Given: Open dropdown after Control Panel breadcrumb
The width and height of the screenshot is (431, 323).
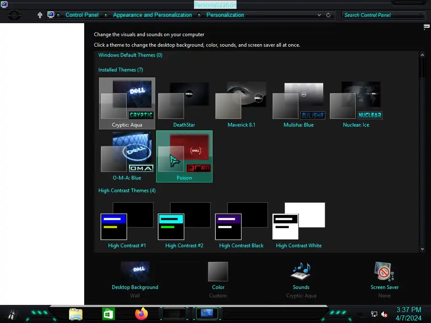Looking at the screenshot, I should [x=106, y=15].
